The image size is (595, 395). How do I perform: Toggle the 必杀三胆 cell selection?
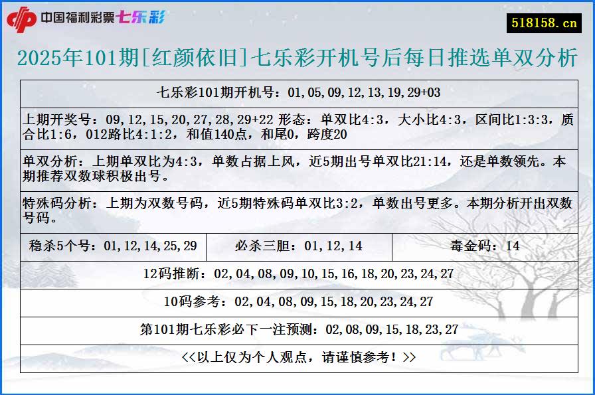tap(300, 246)
